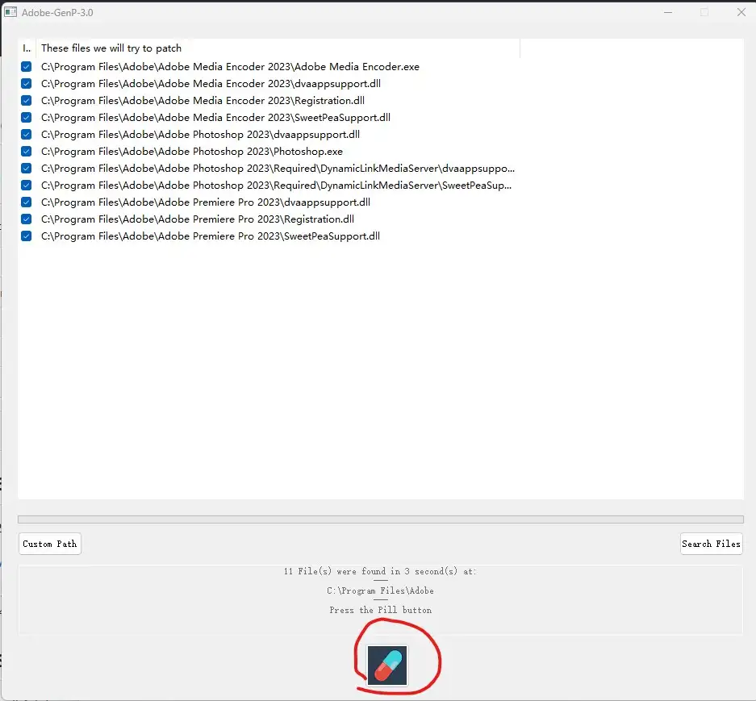Uncheck Adobe Media Encoder.exe
The height and width of the screenshot is (701, 756).
(26, 66)
